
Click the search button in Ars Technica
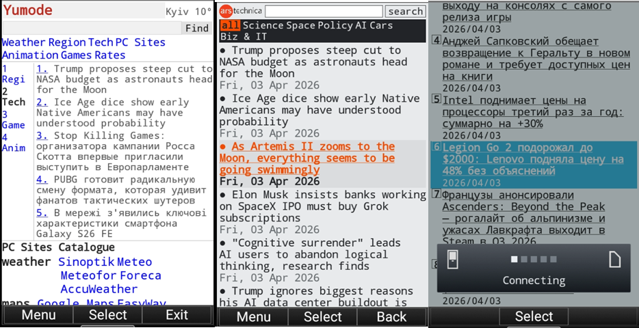tap(405, 12)
